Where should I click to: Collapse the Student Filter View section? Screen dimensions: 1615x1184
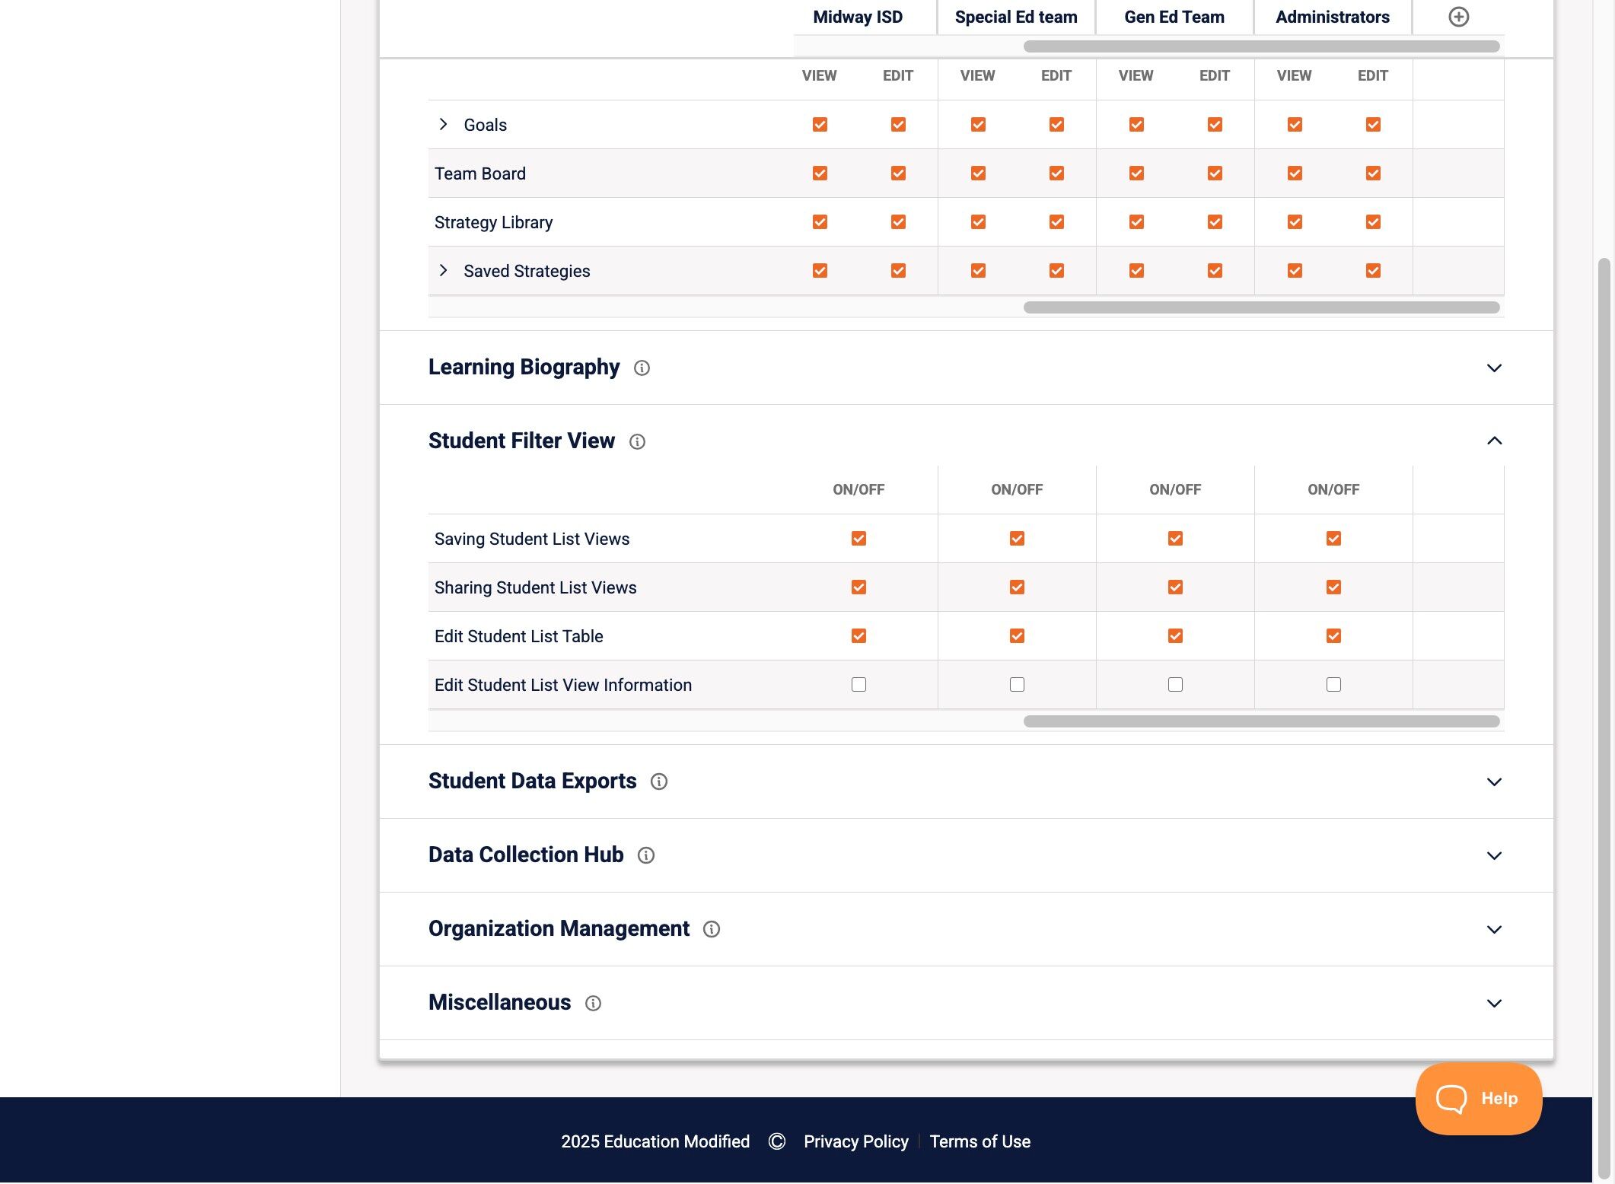pos(1494,441)
